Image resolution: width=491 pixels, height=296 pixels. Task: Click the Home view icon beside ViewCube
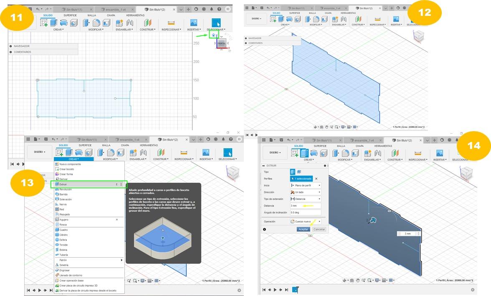pos(214,35)
